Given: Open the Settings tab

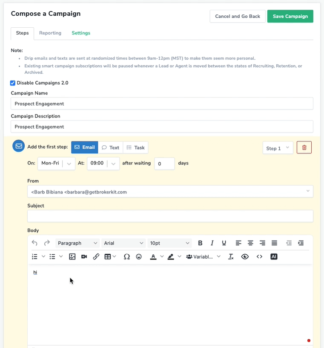Looking at the screenshot, I should 81,33.
